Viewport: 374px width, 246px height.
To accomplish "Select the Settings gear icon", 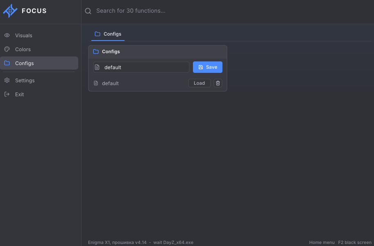I will 7,80.
